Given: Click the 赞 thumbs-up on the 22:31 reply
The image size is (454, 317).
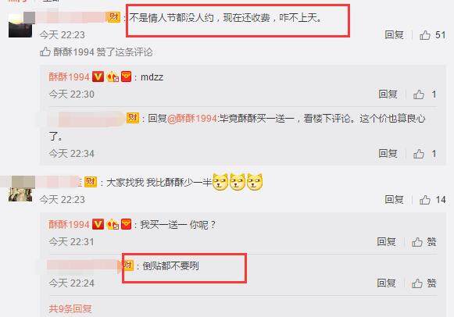Looking at the screenshot, I should tap(417, 242).
